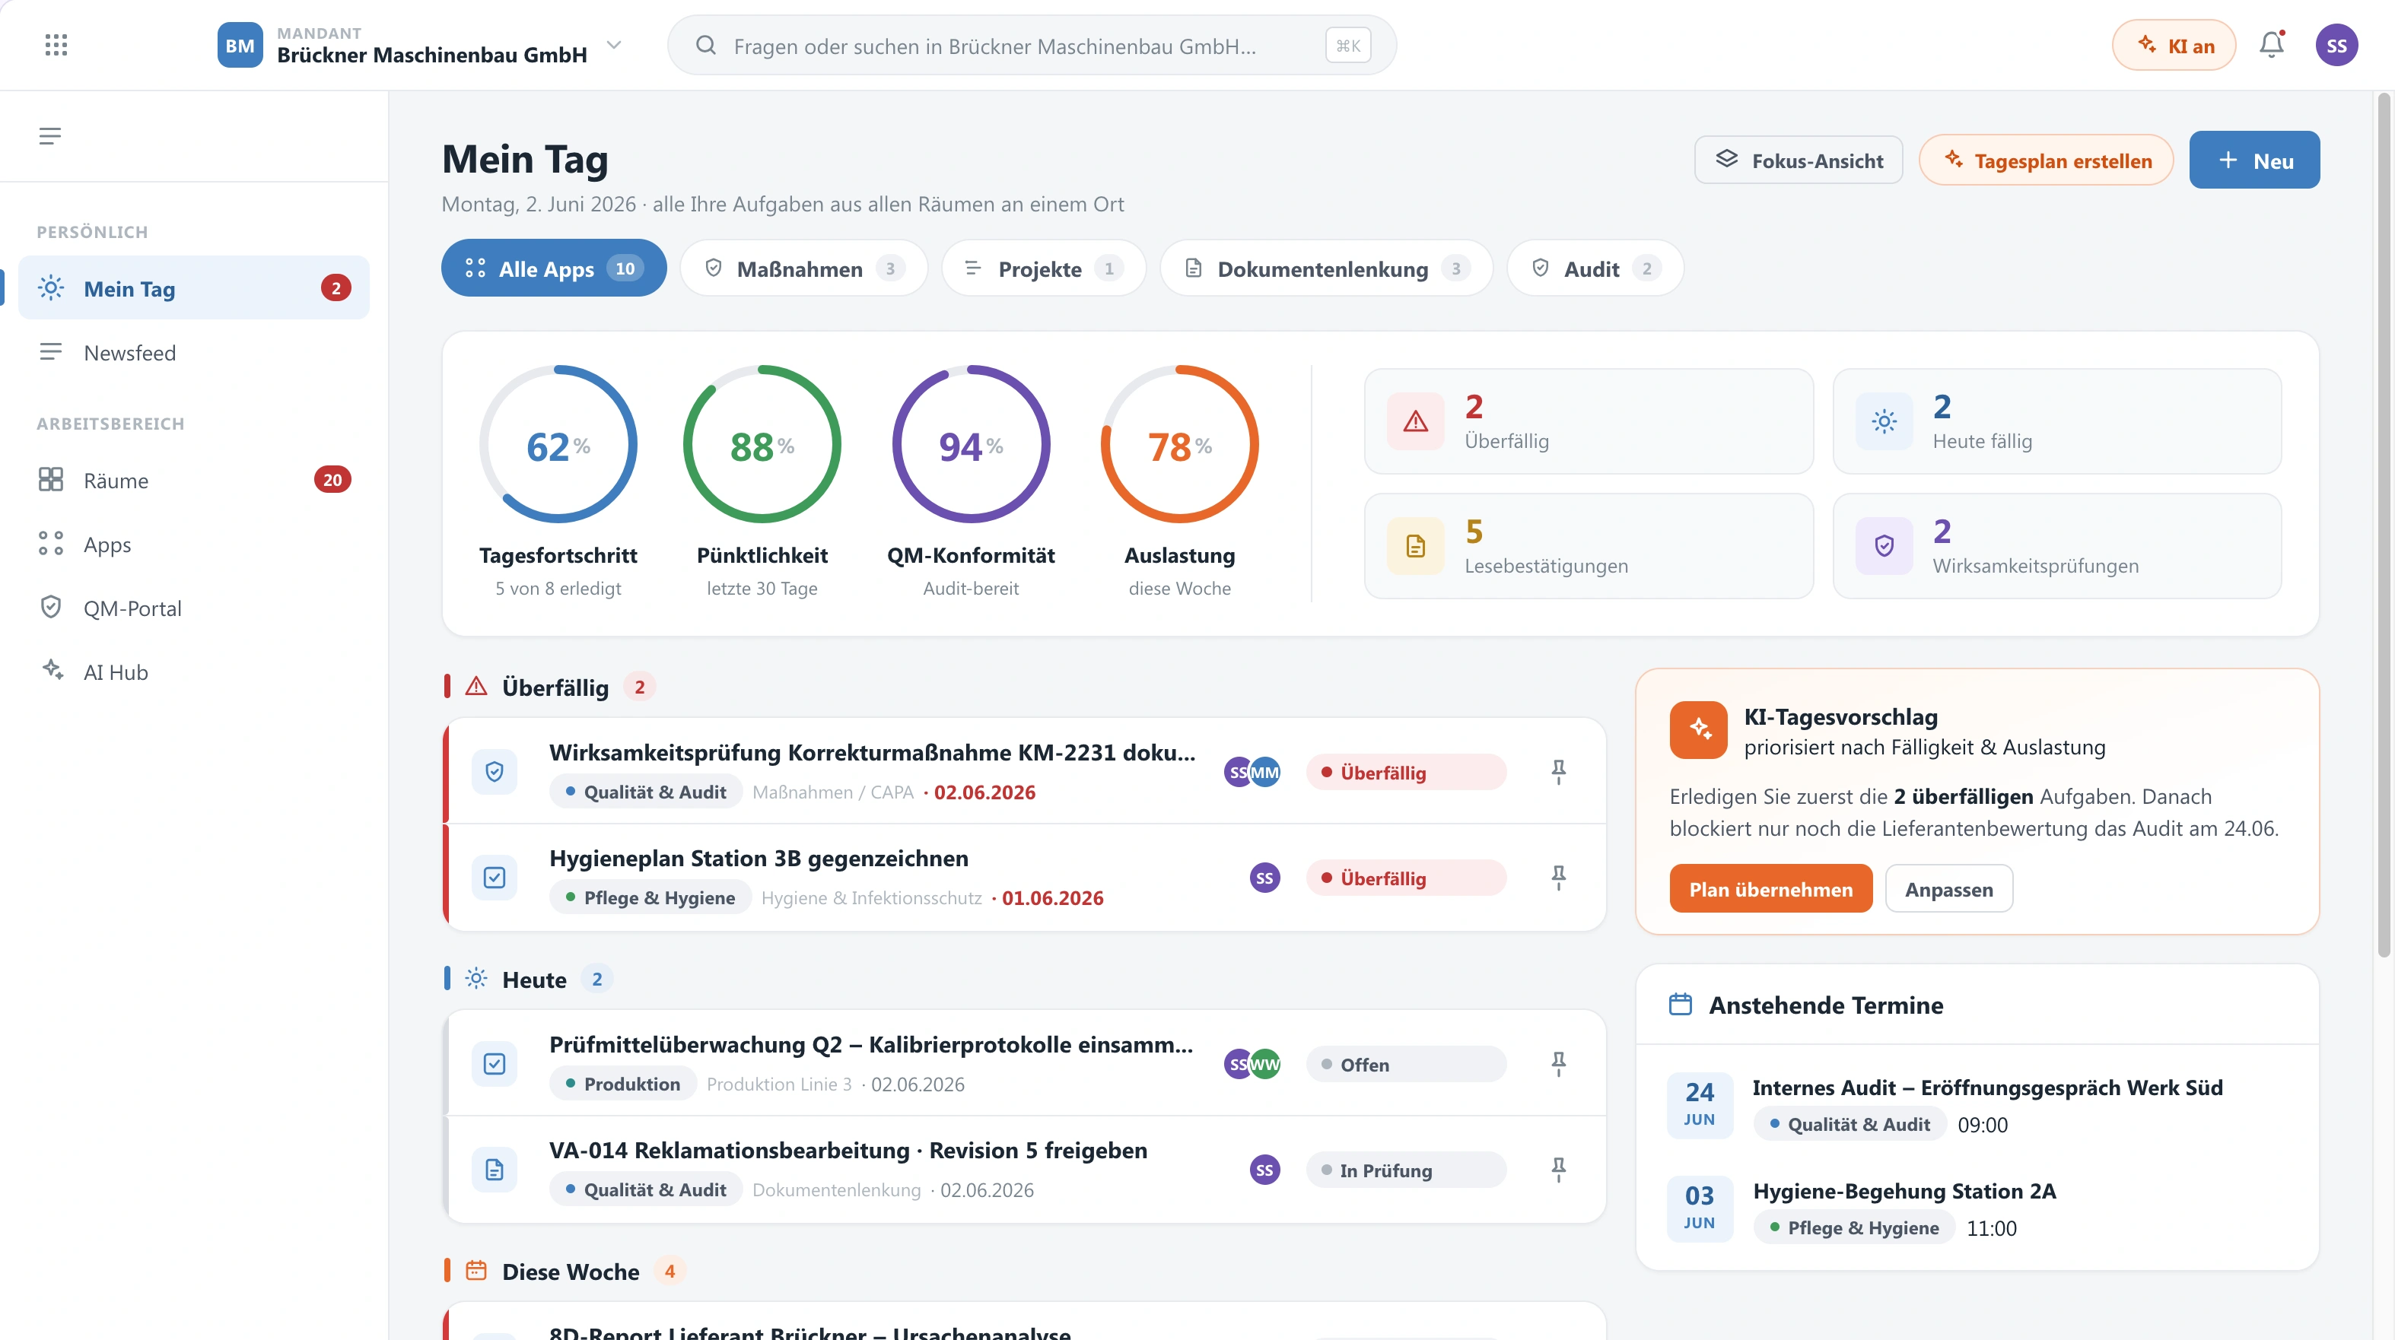The image size is (2395, 1340).
Task: Click the Anpassen button
Action: coord(1948,888)
